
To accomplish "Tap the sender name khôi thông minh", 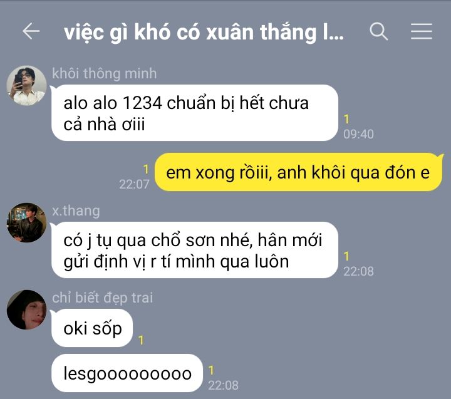I will 105,73.
